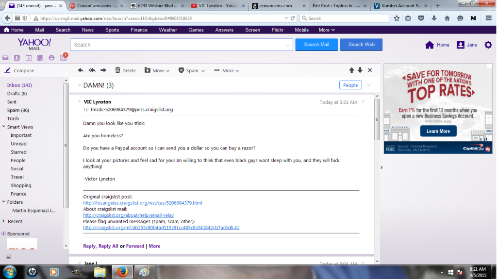Open the craigslist email-relay help link
This screenshot has width=497, height=279.
click(128, 215)
